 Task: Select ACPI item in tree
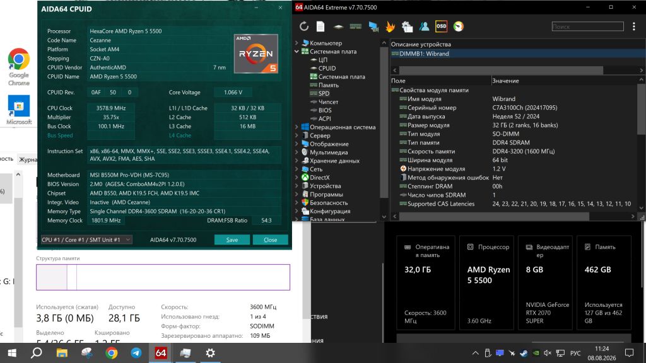coord(324,118)
